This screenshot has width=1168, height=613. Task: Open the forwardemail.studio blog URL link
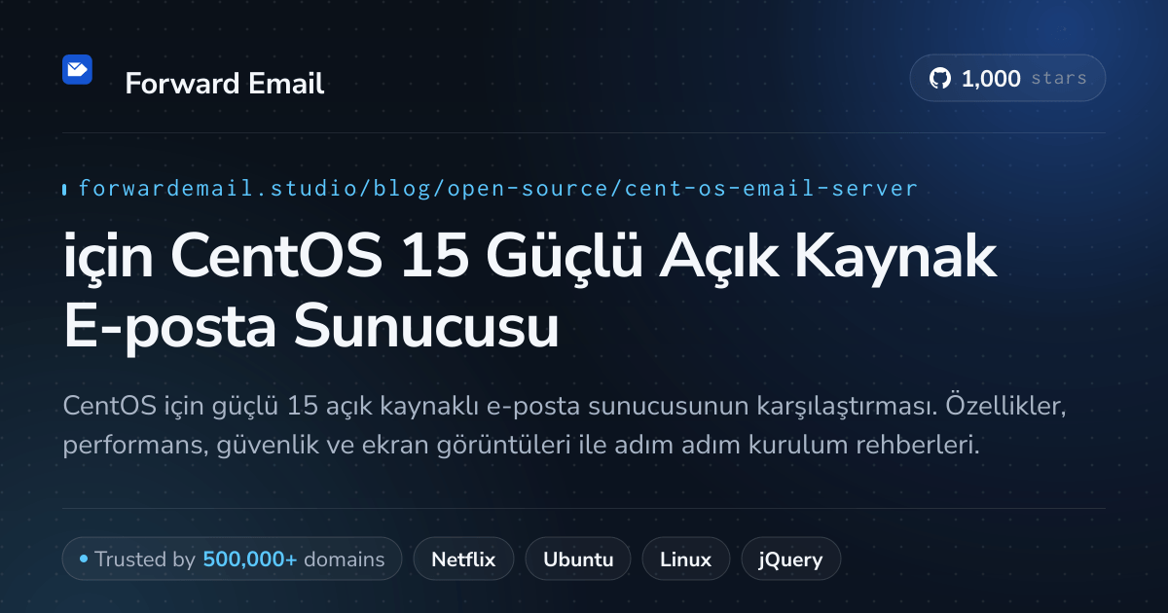point(497,188)
